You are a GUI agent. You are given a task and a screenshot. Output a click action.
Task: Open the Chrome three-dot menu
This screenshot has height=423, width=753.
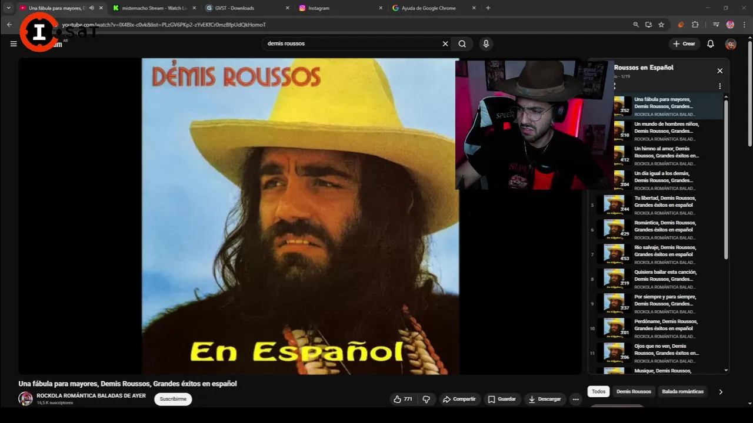tap(744, 25)
